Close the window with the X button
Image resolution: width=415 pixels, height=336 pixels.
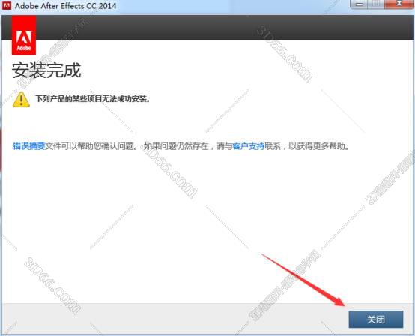point(399,4)
